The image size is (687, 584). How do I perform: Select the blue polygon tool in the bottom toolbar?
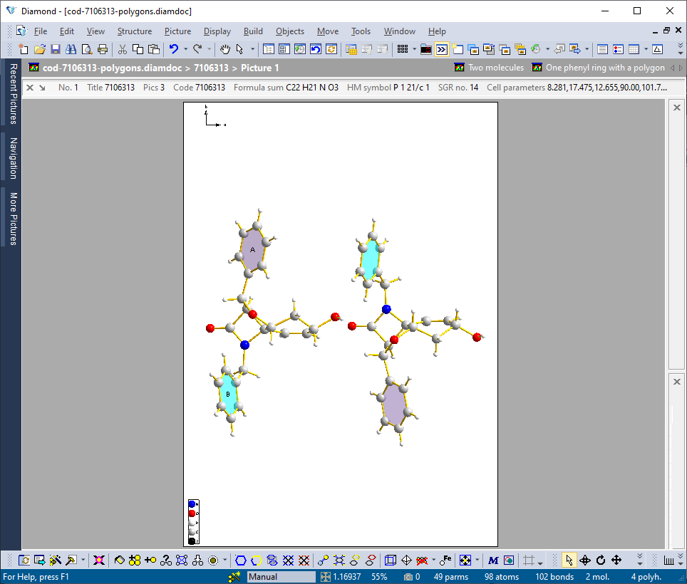point(242,560)
